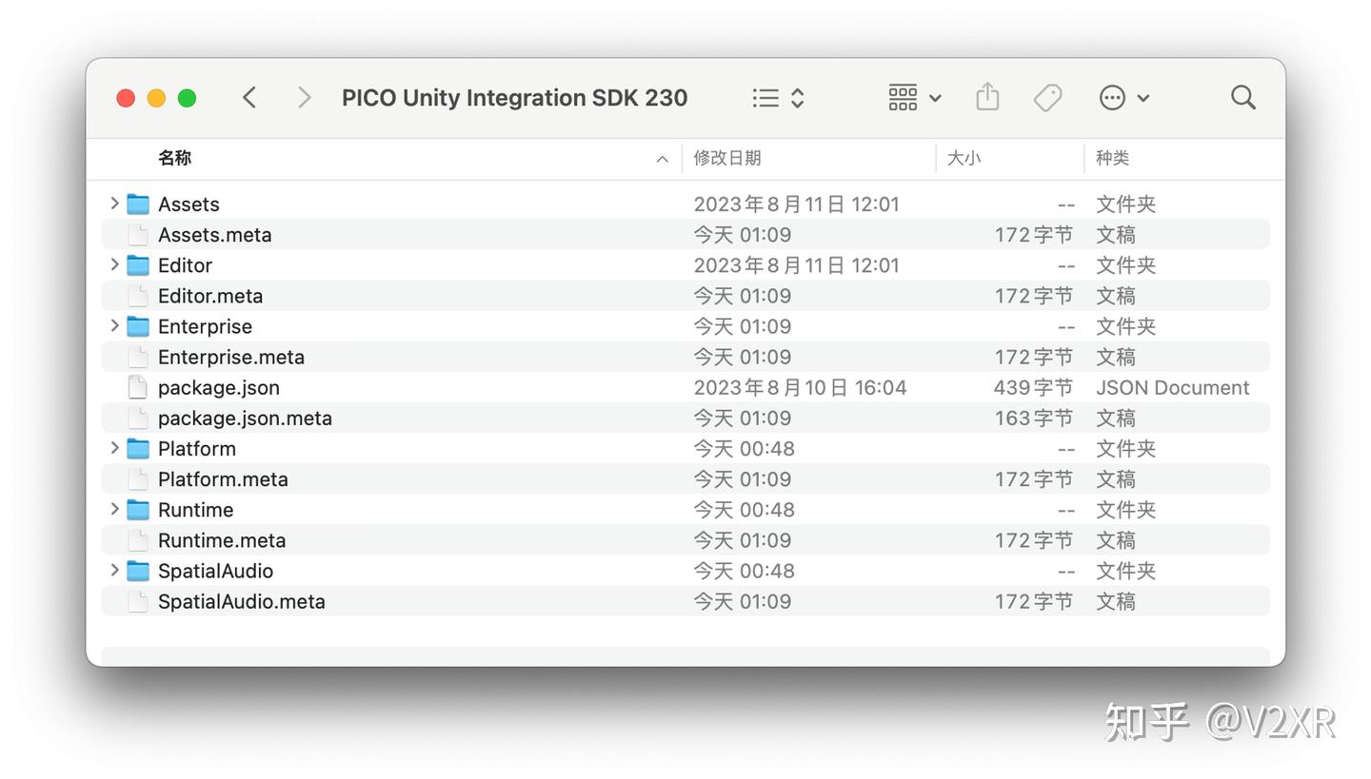Image resolution: width=1371 pixels, height=779 pixels.
Task: Sort by 大小 column header
Action: coord(964,158)
